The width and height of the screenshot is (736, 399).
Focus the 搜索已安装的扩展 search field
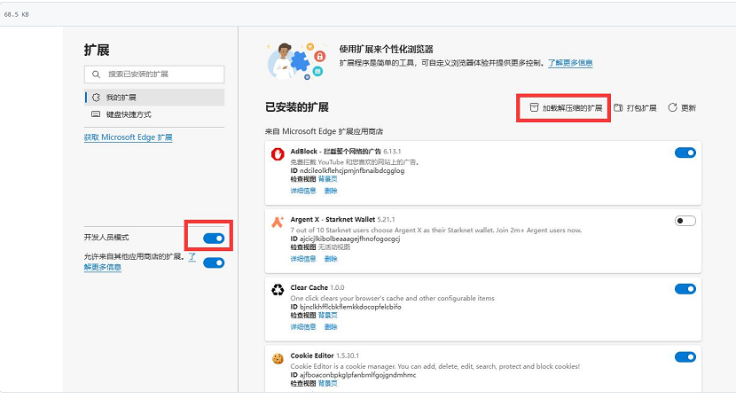(x=160, y=74)
